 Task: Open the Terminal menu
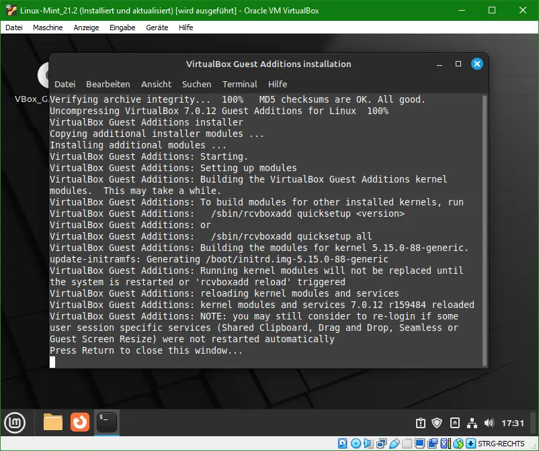click(x=240, y=84)
